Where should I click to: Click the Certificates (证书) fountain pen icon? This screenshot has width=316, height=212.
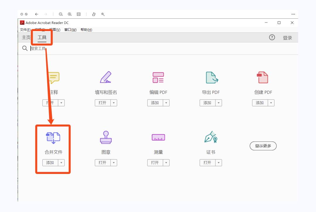(211, 137)
